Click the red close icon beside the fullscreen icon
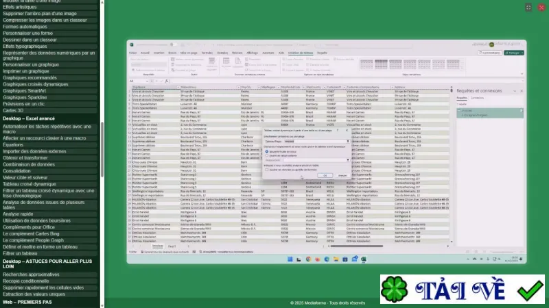 click(x=541, y=8)
